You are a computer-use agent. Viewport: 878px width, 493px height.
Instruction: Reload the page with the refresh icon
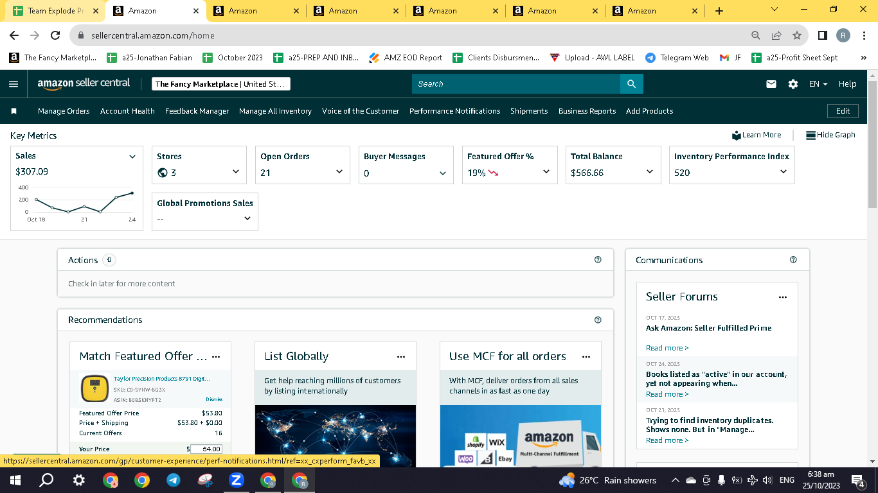(x=55, y=35)
